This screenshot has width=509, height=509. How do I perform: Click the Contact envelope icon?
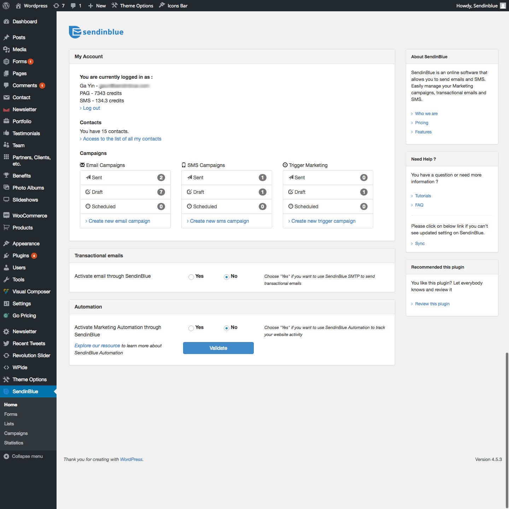(x=6, y=97)
